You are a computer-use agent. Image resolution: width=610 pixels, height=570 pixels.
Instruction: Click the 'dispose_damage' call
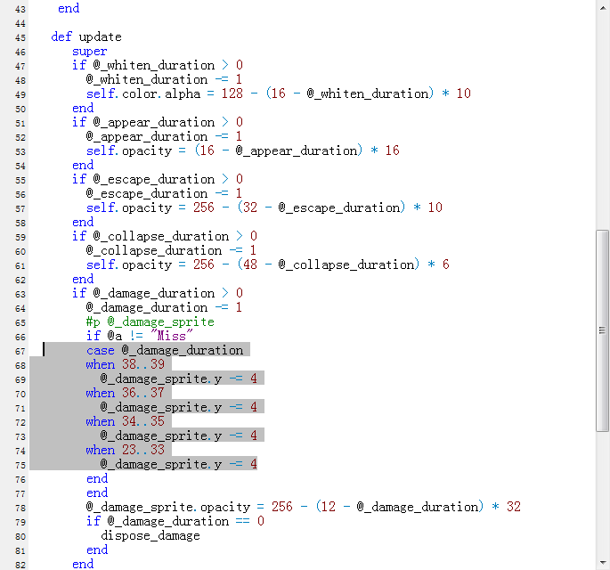[x=150, y=536]
